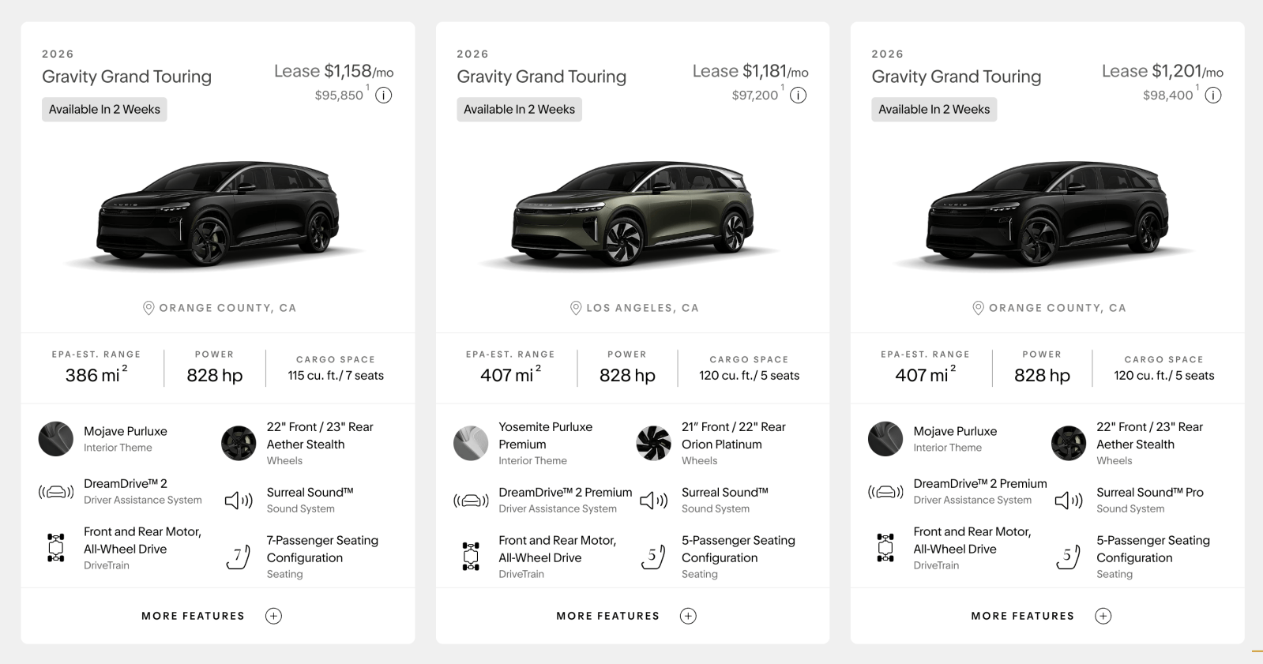This screenshot has height=664, width=1263.
Task: Click Aether Stealth wheel icon on $1,158/mo card
Action: pyautogui.click(x=239, y=443)
